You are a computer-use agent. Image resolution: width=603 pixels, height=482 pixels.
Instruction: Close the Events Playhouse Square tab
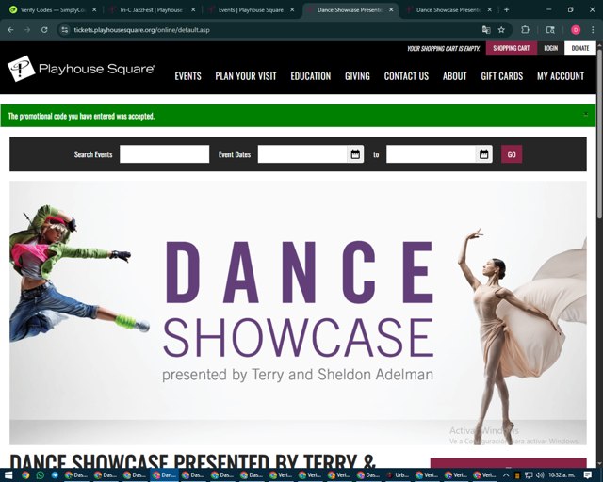(x=292, y=10)
